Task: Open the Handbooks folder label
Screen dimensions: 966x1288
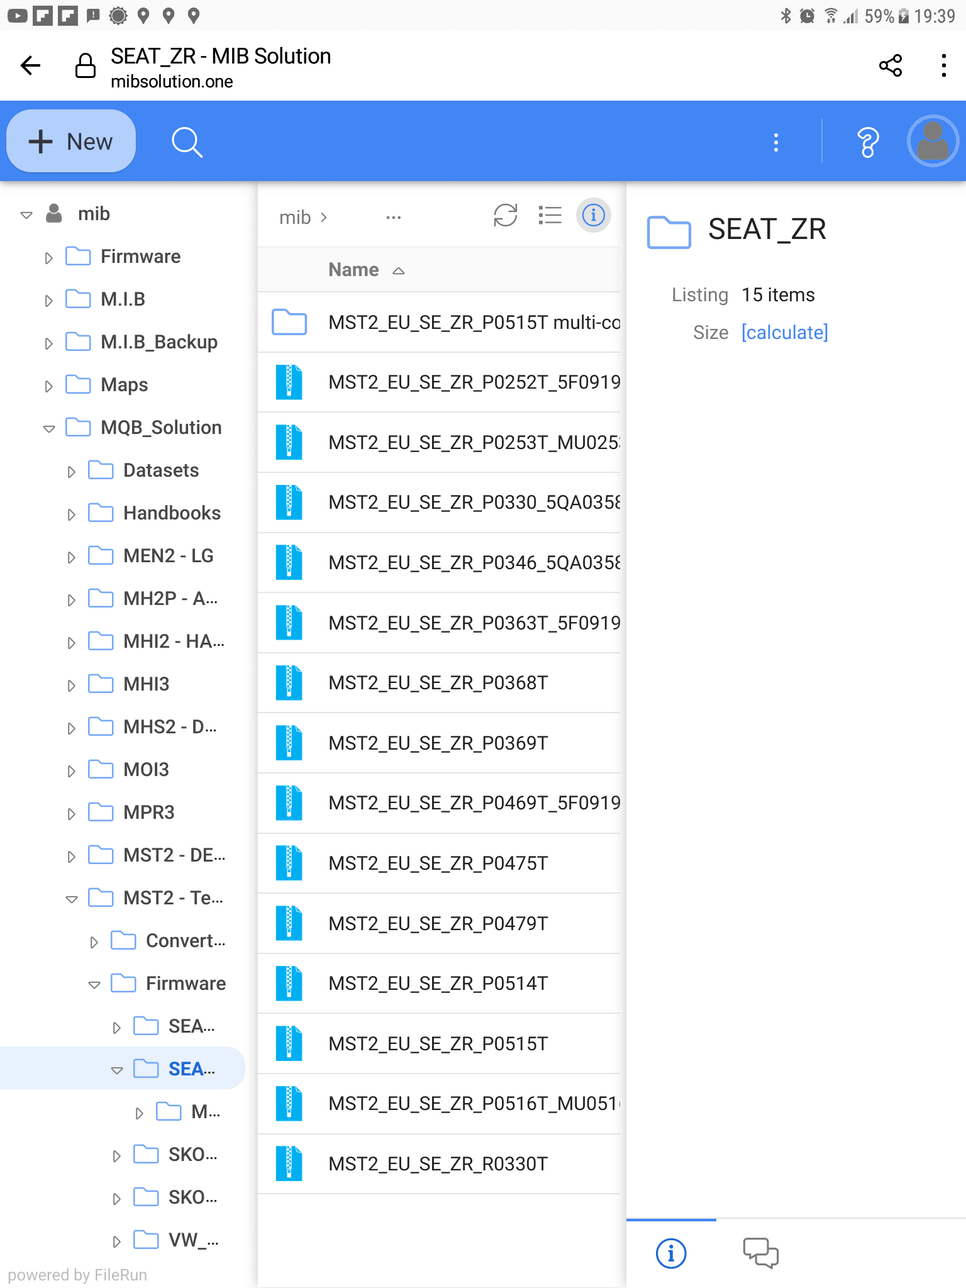Action: 172,513
